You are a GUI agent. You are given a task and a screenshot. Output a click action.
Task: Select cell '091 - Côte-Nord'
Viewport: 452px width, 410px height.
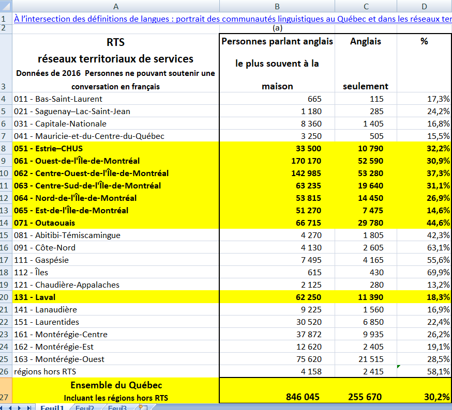click(x=116, y=247)
